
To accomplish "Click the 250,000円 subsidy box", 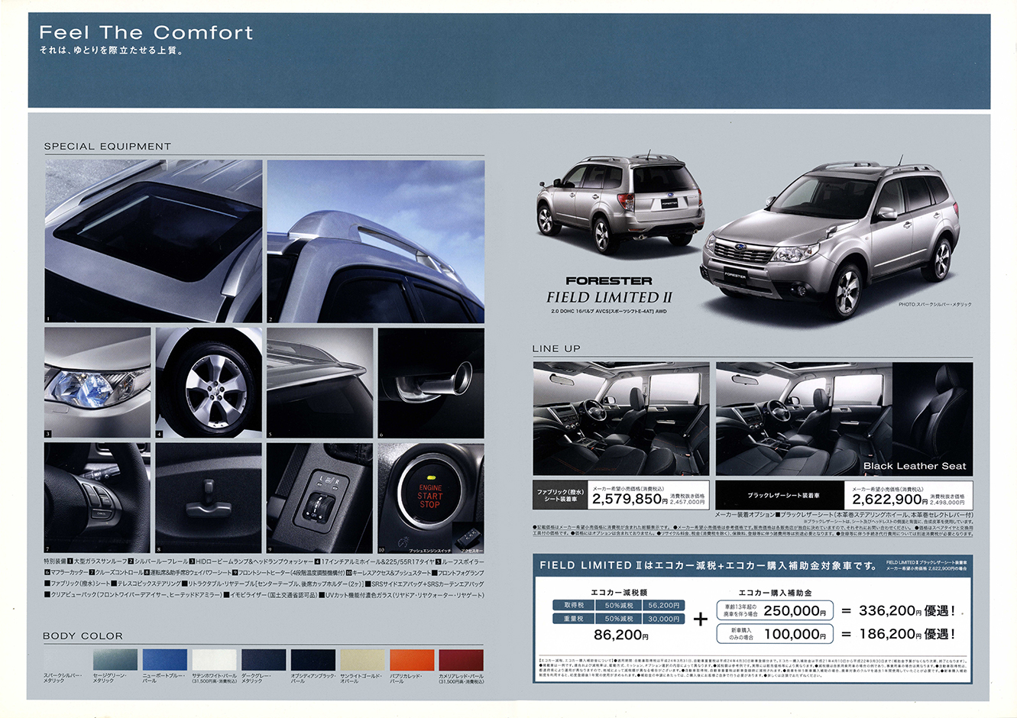I will click(775, 611).
